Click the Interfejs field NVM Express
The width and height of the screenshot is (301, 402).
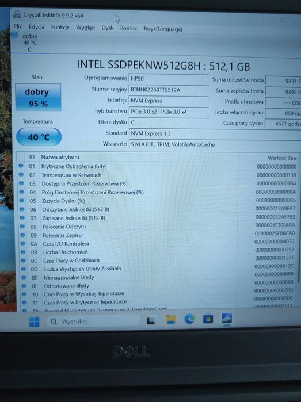coord(168,101)
